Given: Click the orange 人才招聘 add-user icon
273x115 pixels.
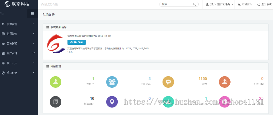Looking at the screenshot, I should (x=224, y=82).
